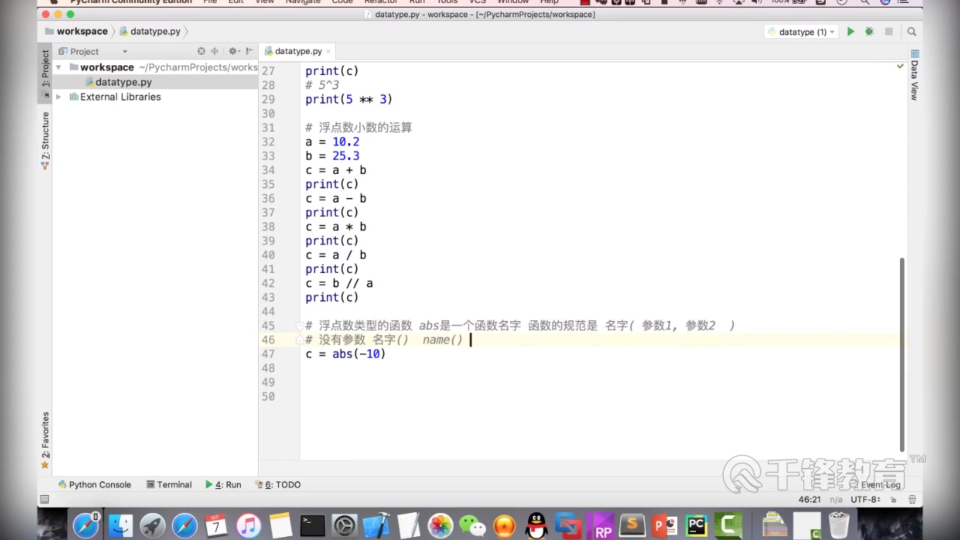Click the Scroll from Source crosshair icon
Image resolution: width=960 pixels, height=540 pixels.
pyautogui.click(x=201, y=51)
